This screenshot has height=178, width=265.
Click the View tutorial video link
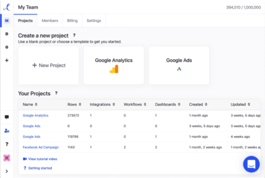(x=40, y=159)
